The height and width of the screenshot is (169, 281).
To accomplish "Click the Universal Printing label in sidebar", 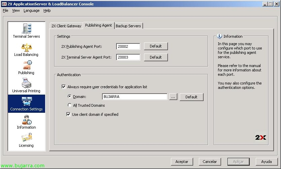I will coord(26,91).
